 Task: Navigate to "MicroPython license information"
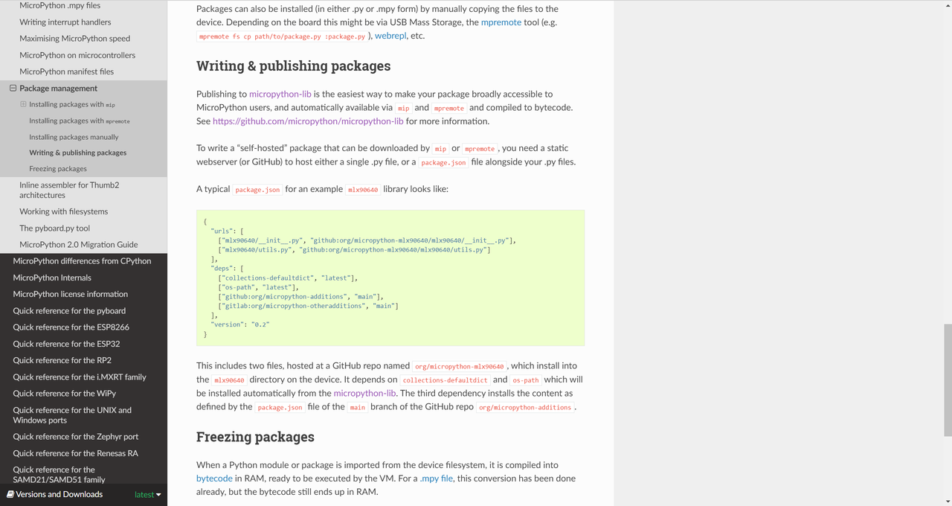70,293
